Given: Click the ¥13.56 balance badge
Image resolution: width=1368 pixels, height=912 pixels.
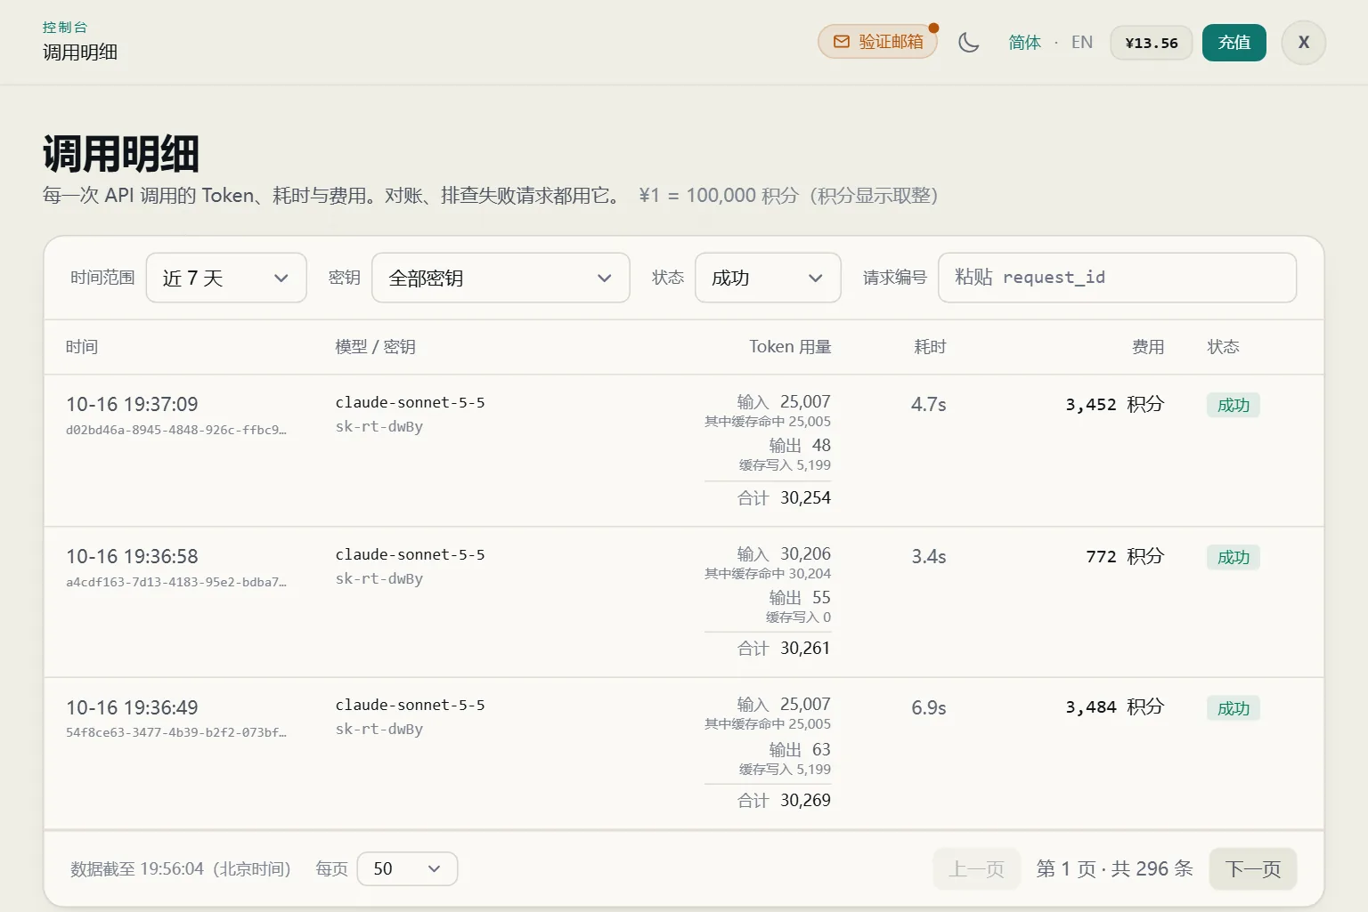Looking at the screenshot, I should pyautogui.click(x=1152, y=43).
